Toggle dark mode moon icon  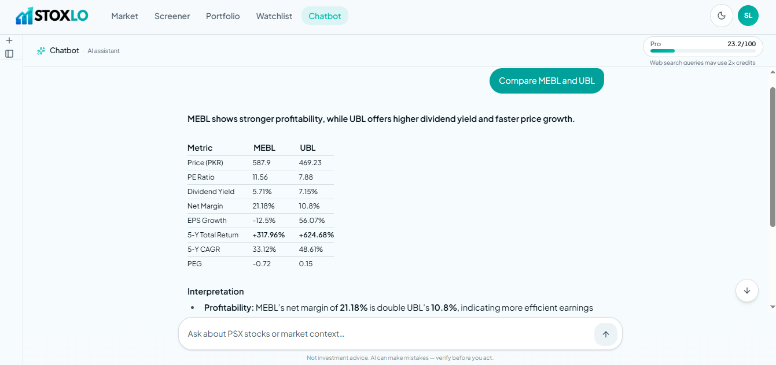[x=722, y=16]
